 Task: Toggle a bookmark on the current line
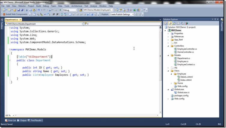(70, 14)
